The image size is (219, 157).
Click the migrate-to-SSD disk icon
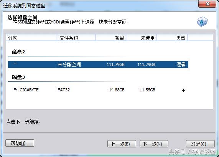coord(202,21)
